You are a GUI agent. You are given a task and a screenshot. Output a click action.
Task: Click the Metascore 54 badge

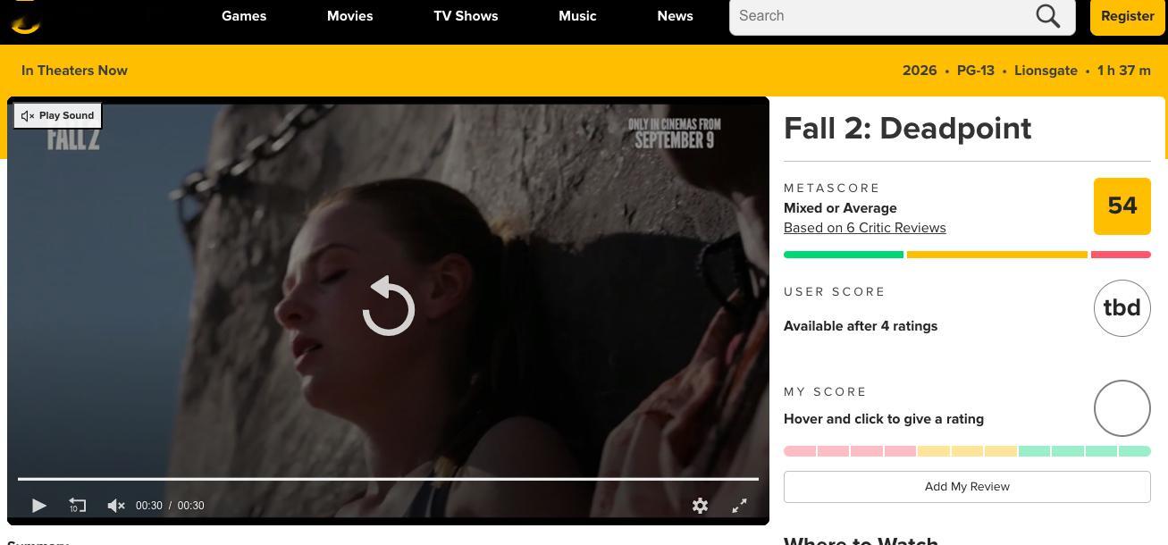(1122, 206)
